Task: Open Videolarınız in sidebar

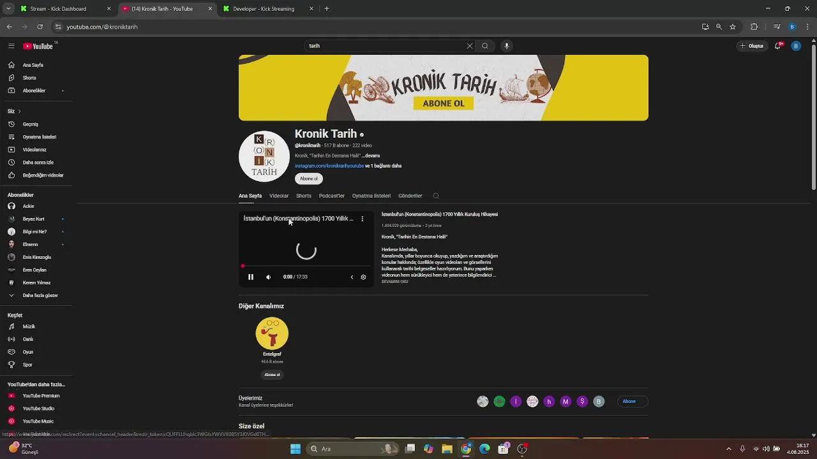Action: click(x=35, y=150)
